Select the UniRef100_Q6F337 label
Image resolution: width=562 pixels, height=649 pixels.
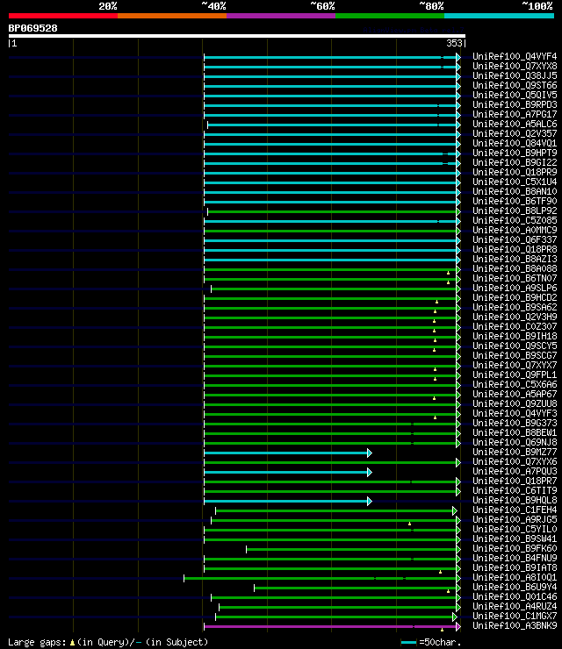515,239
